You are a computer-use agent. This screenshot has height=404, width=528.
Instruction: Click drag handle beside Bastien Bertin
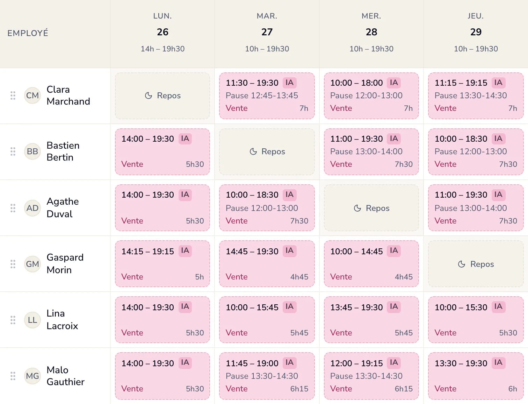[13, 151]
